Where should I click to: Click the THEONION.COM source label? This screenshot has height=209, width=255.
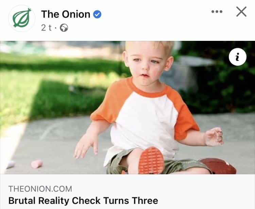point(40,189)
